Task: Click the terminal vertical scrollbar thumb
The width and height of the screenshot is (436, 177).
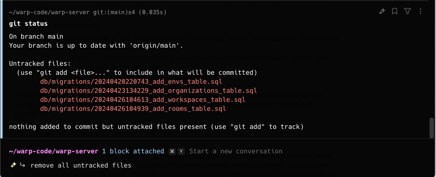Action: tap(432, 128)
